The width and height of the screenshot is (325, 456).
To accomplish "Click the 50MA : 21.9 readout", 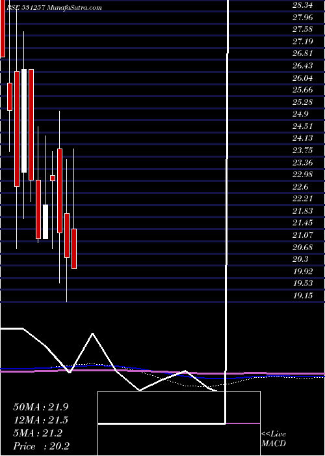I will click(x=41, y=407).
